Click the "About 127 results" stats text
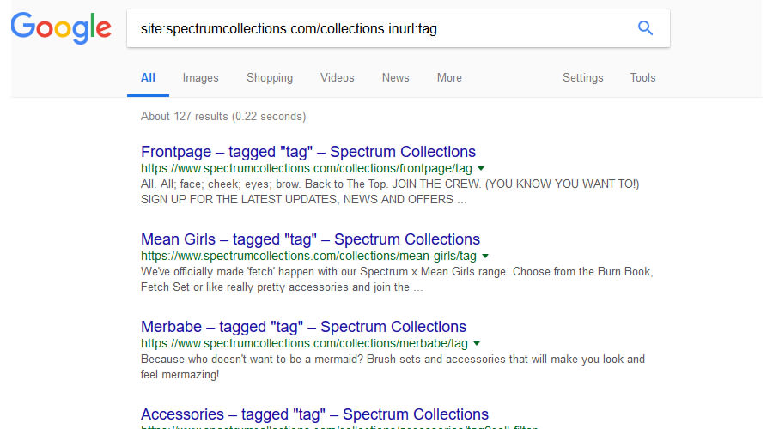 (223, 116)
